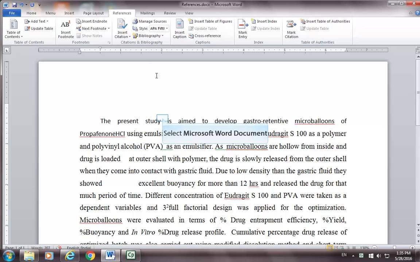Save document using Quick Access Save icon
This screenshot has height=262, width=420.
[x=14, y=5]
